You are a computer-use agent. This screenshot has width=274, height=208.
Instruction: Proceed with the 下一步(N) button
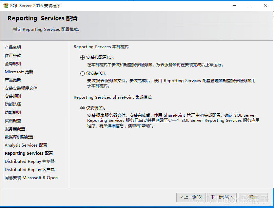coord(222,197)
